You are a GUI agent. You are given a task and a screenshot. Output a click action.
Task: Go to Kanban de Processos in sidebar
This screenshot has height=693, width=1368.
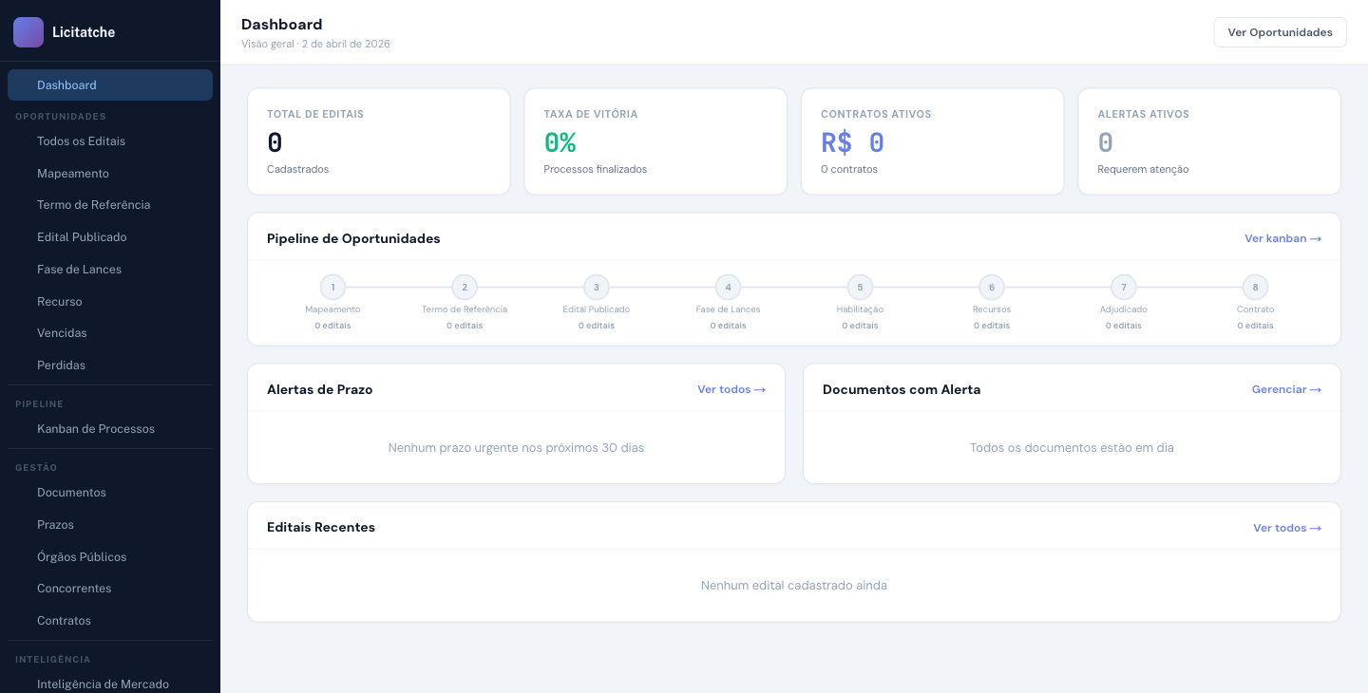pos(95,429)
